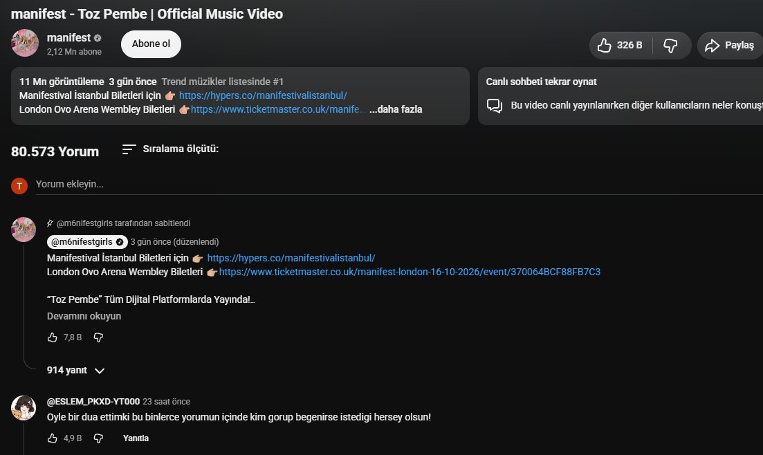The width and height of the screenshot is (763, 455).
Task: Expand description with ...daha fazla
Action: (x=396, y=109)
